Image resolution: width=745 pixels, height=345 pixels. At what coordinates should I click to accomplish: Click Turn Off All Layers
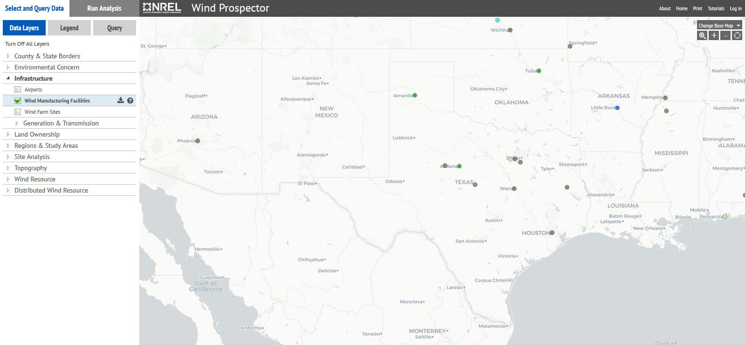coord(27,44)
